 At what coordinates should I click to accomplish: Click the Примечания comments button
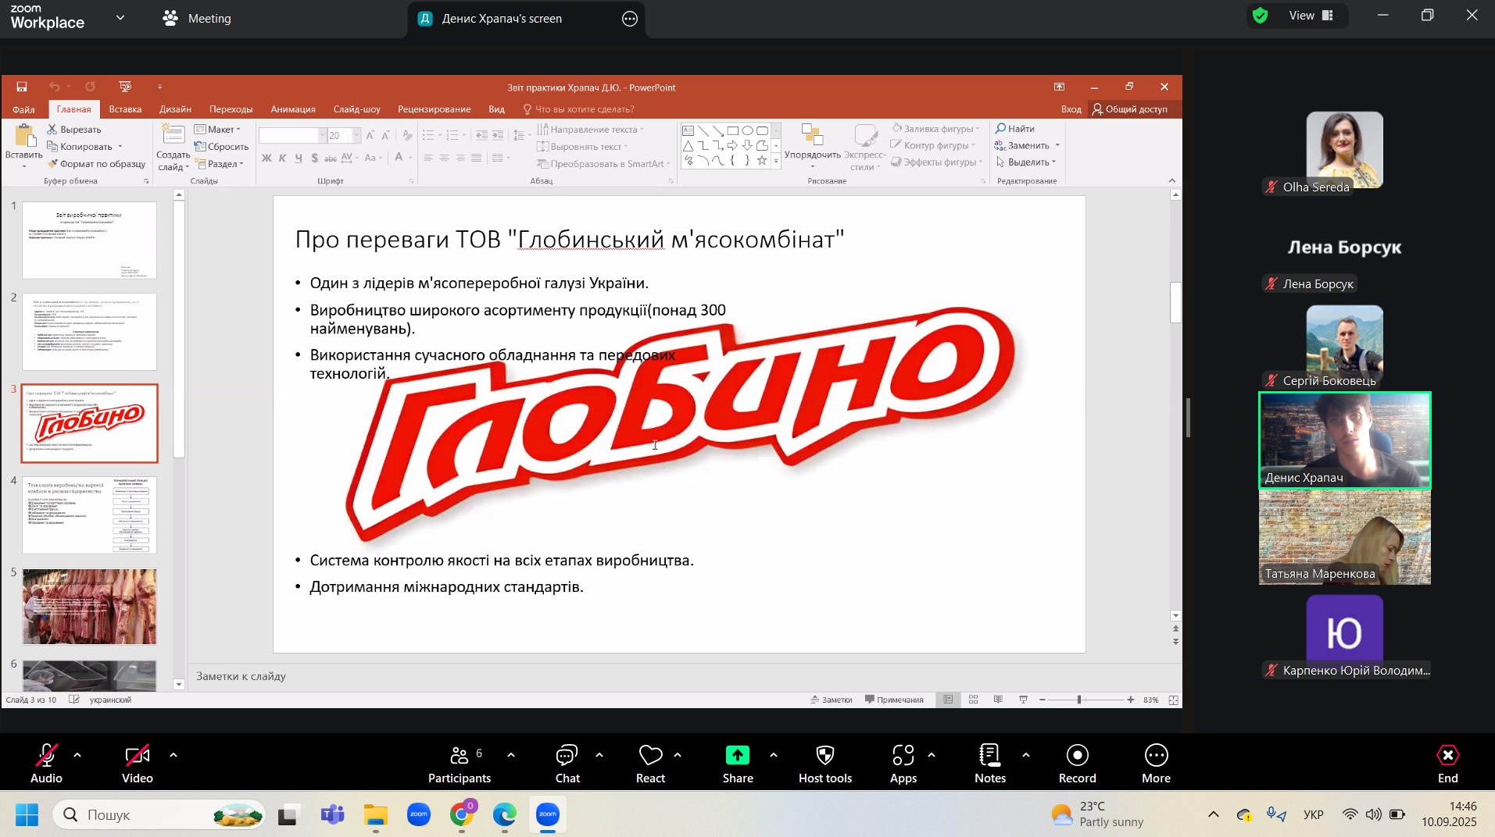(894, 700)
